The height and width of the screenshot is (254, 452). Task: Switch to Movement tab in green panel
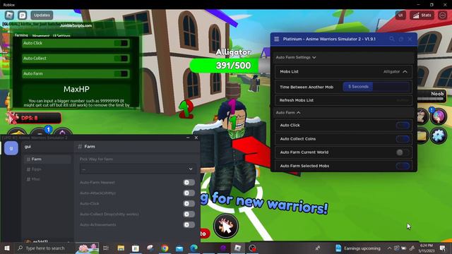41,36
